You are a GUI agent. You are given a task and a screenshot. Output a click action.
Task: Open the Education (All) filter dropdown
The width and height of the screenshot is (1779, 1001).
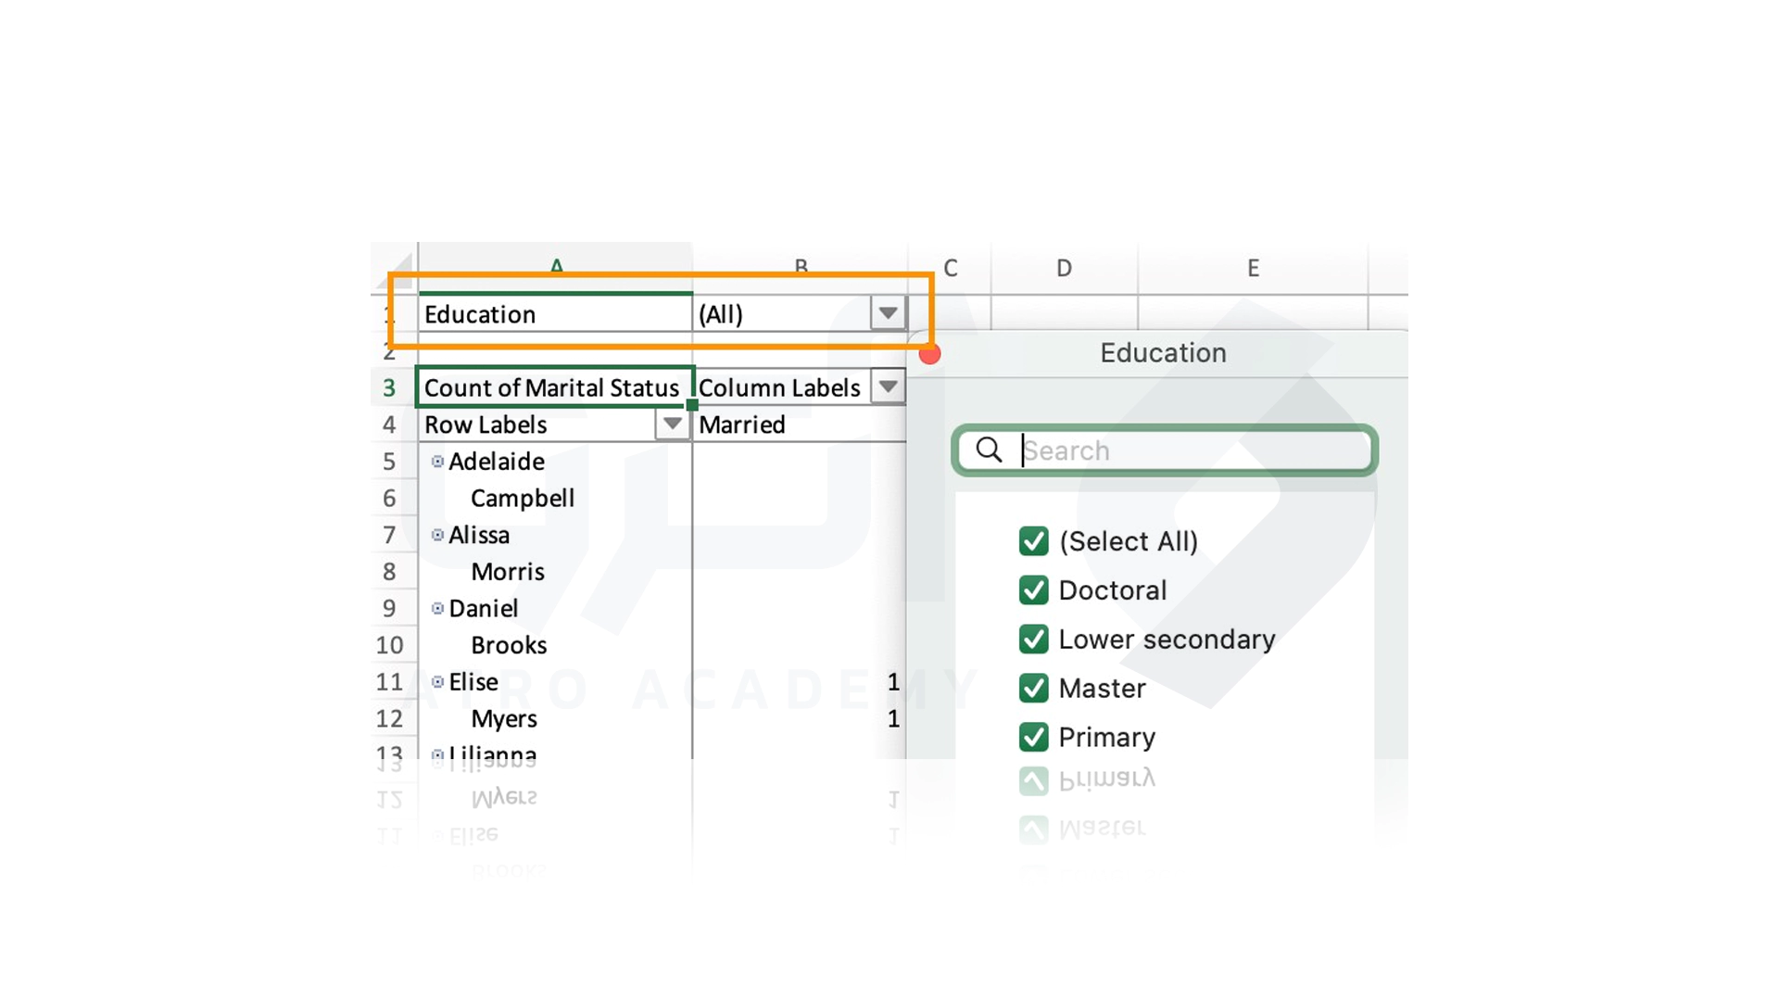coord(888,313)
